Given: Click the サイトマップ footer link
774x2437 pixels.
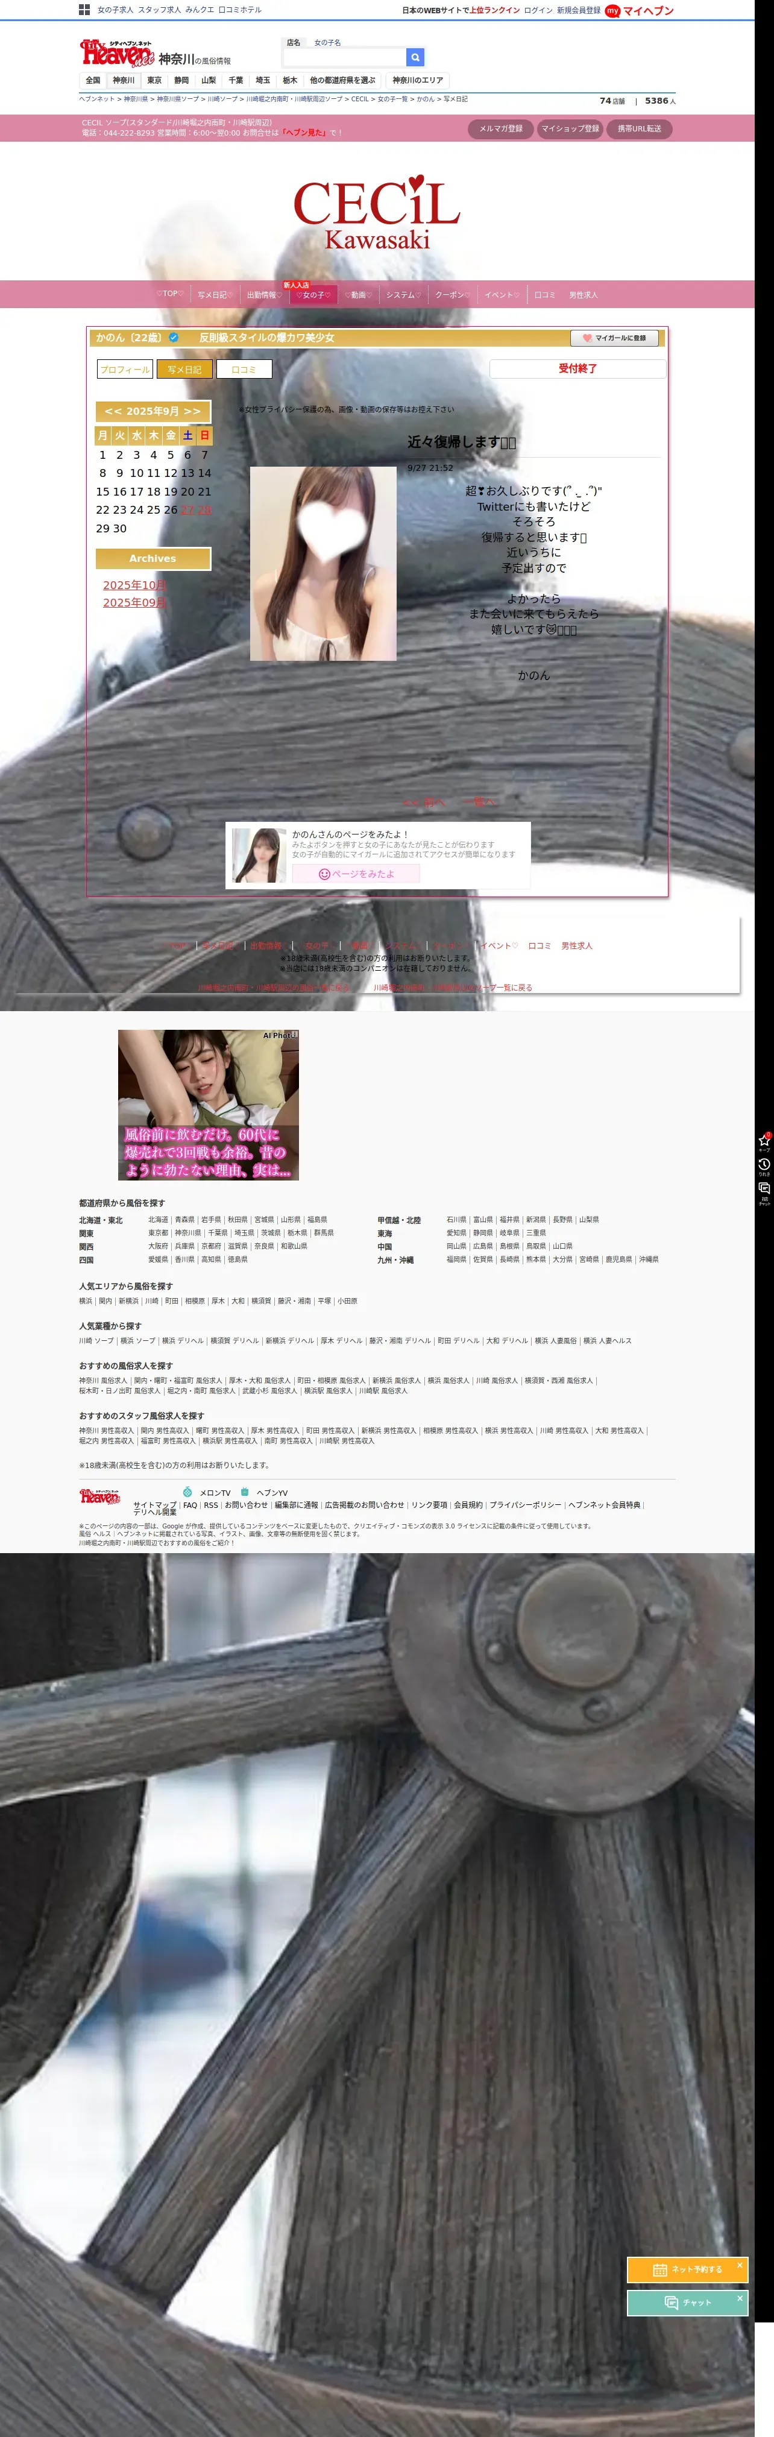Looking at the screenshot, I should pos(154,1504).
